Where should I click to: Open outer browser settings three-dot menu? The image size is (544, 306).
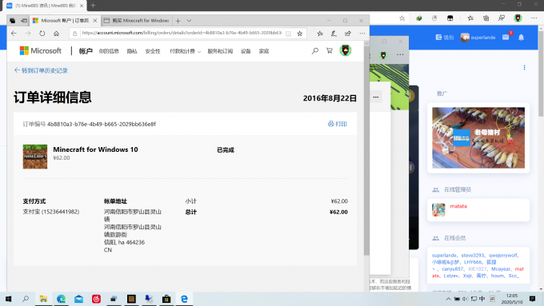click(x=534, y=18)
